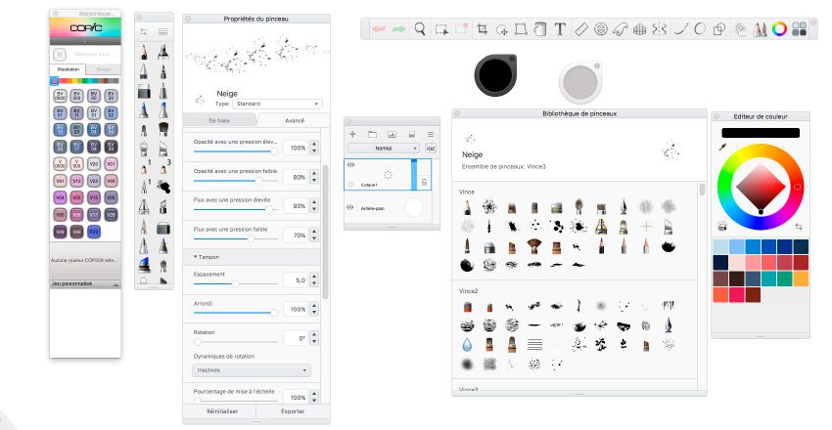Open the color wheel toolbar icon

click(779, 29)
